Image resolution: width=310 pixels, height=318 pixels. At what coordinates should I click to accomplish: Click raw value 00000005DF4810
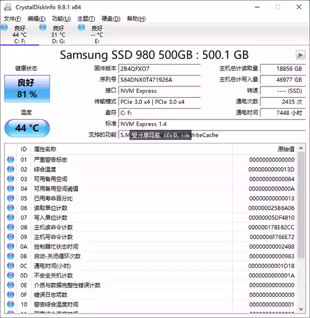click(271, 218)
